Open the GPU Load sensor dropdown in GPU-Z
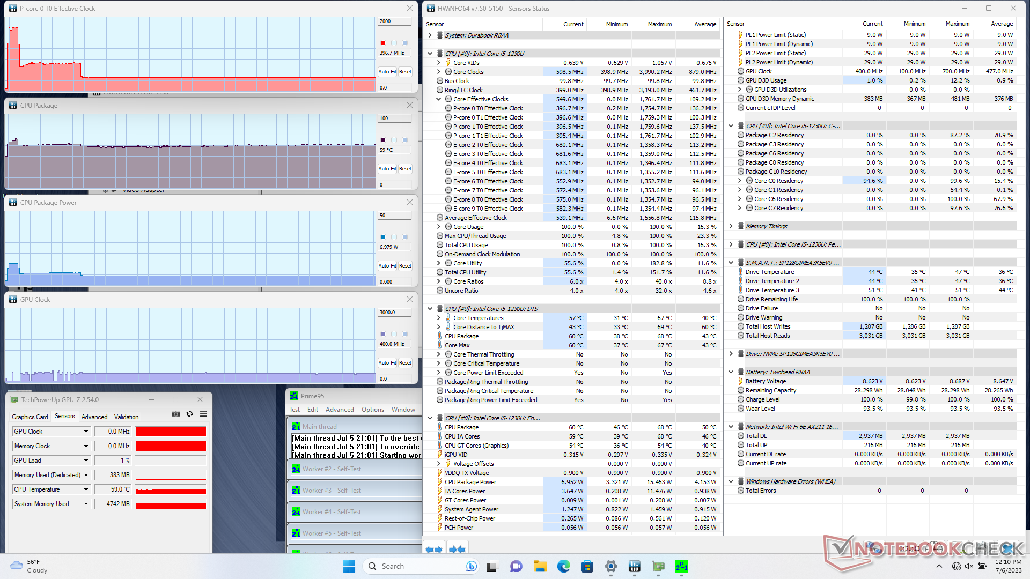 (86, 461)
